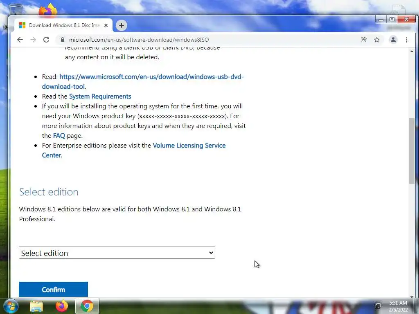Viewport: 419px width, 314px height.
Task: Expand the Select edition dropdown
Action: pos(117,253)
